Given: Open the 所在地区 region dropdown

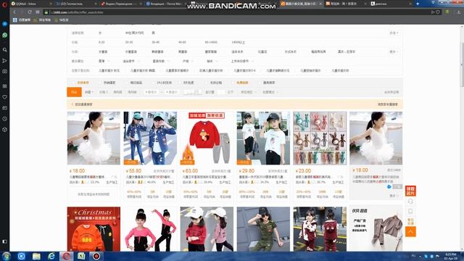Looking at the screenshot, I should tap(248, 92).
